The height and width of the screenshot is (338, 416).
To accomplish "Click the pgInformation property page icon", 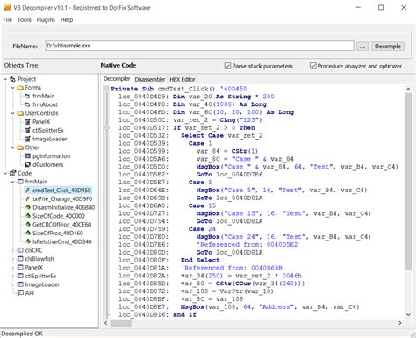I will [x=28, y=156].
